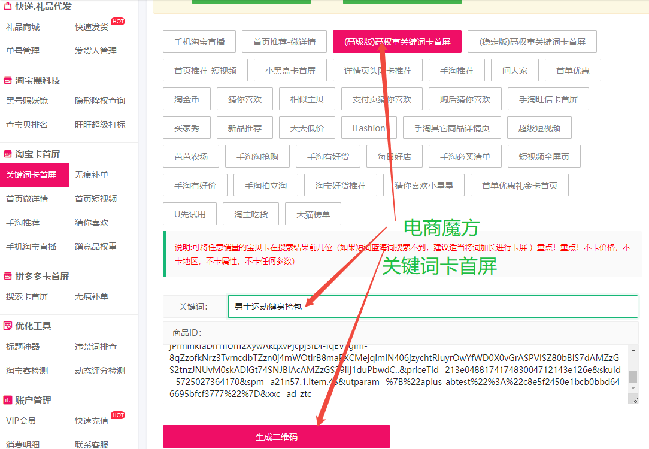
Task: Select 小黑盒卡首屏 option
Action: (290, 71)
